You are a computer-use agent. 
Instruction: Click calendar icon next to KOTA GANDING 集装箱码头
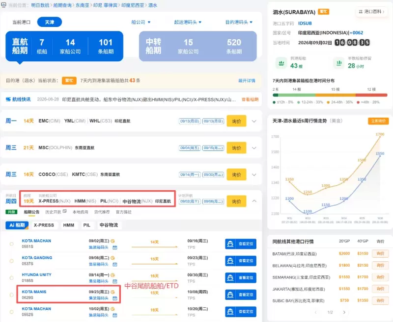pyautogui.click(x=115, y=264)
